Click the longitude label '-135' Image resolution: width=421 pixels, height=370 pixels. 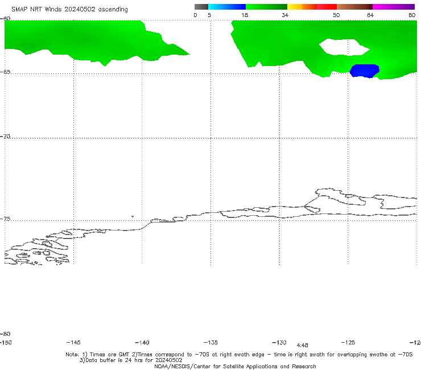(x=210, y=343)
